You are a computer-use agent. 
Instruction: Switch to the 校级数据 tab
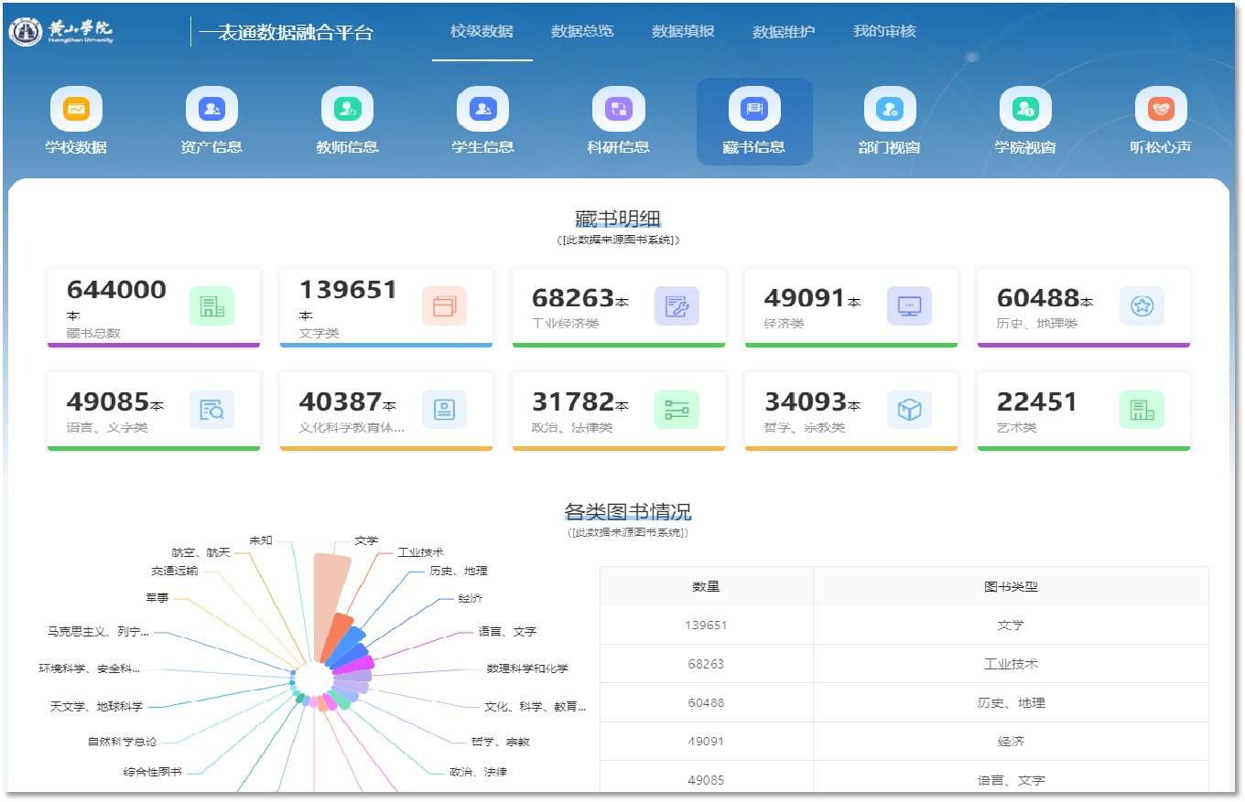point(482,31)
